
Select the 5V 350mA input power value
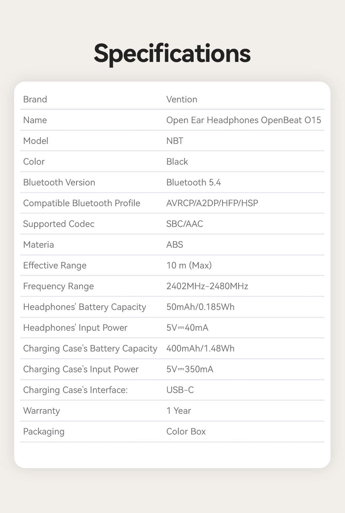coord(190,369)
